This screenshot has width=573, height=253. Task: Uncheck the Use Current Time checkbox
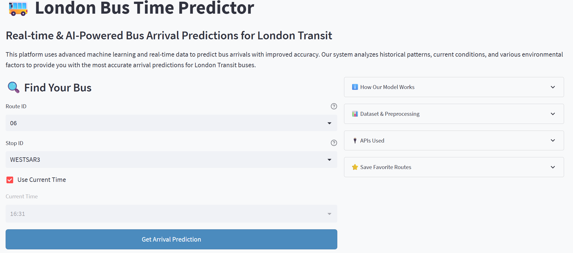10,180
